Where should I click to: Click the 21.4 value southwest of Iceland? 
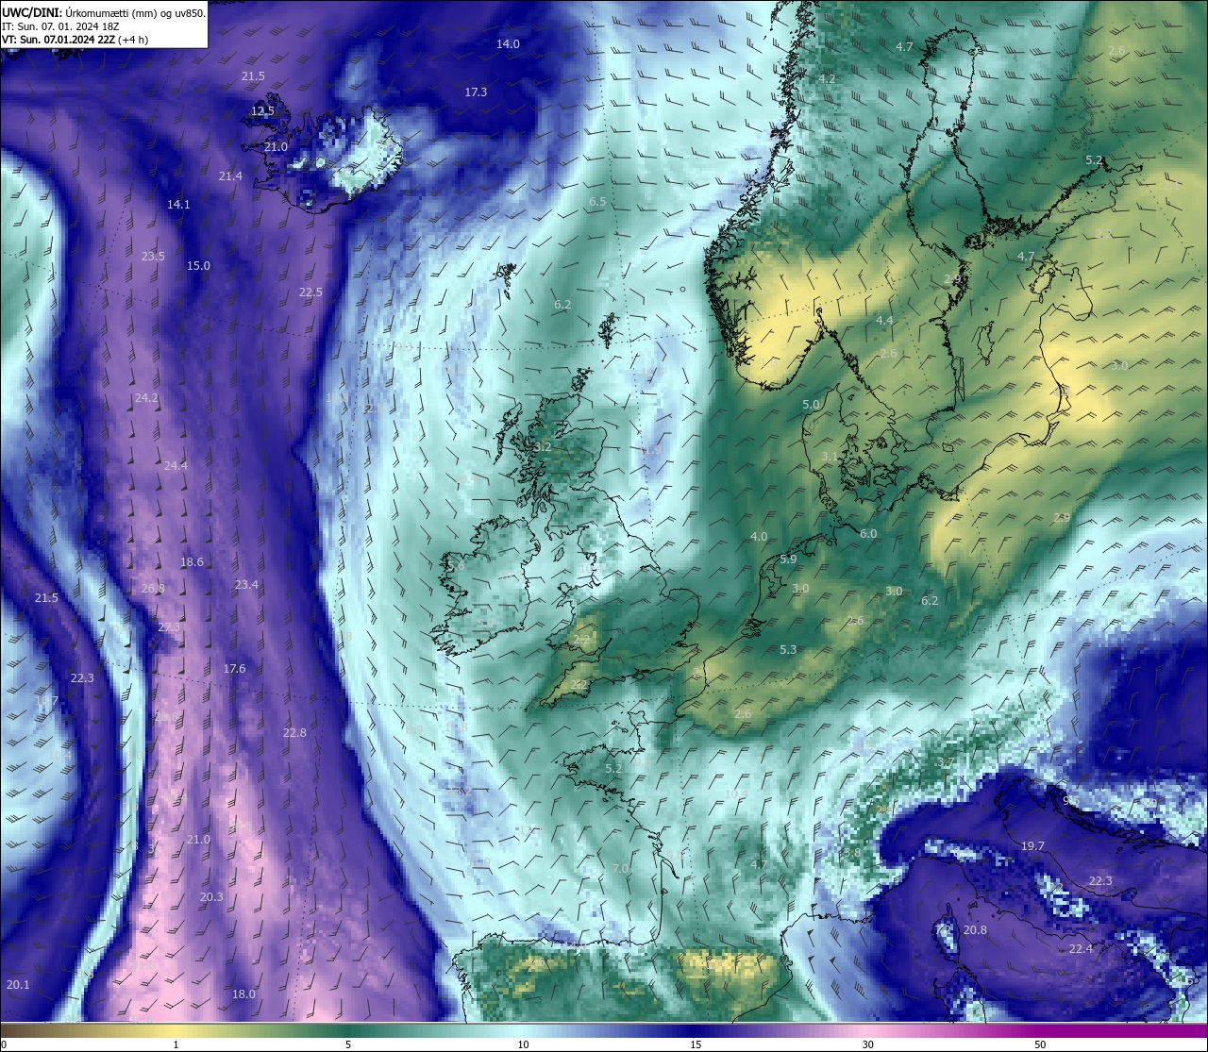(230, 176)
